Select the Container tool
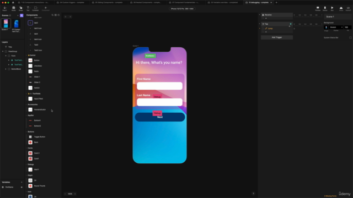Image resolution: width=353 pixels, height=198 pixels. [x=35, y=9]
